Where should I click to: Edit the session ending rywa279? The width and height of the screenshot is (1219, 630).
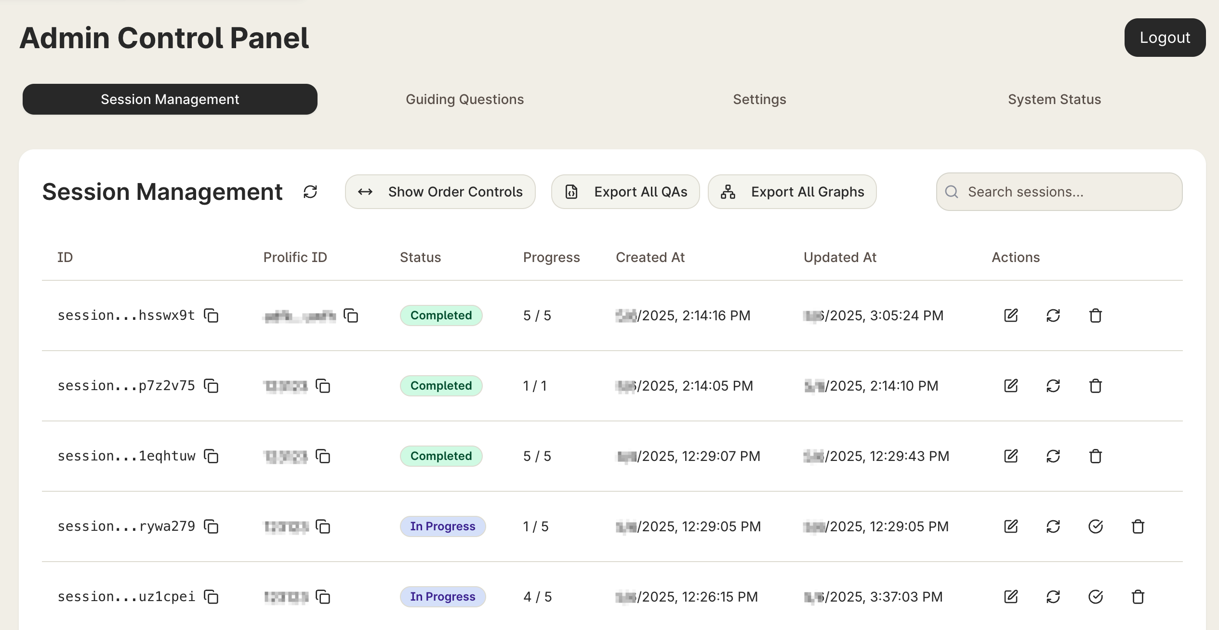(x=1010, y=526)
